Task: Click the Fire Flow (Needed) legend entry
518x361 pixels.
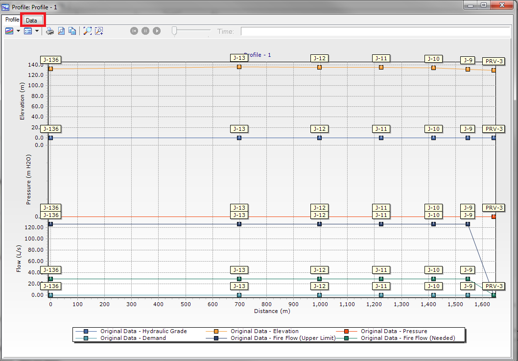Action: coord(407,338)
